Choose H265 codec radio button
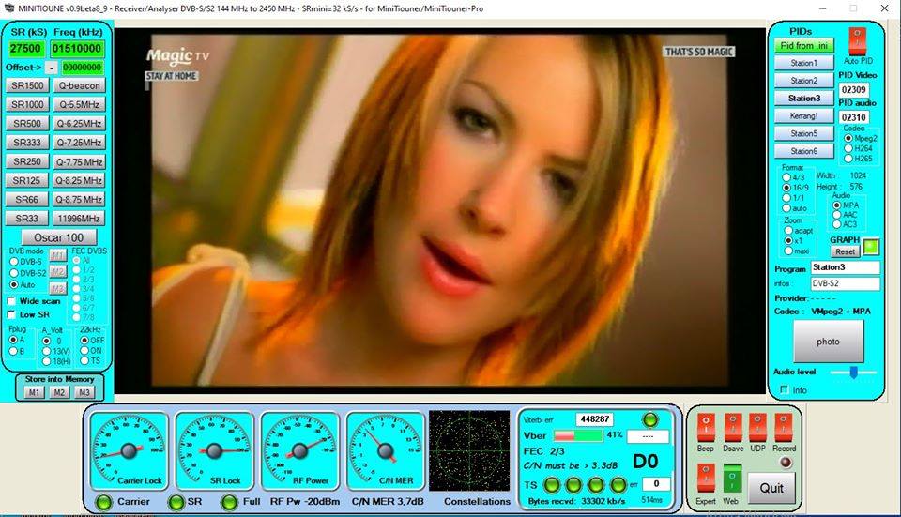The height and width of the screenshot is (517, 901). pyautogui.click(x=848, y=158)
